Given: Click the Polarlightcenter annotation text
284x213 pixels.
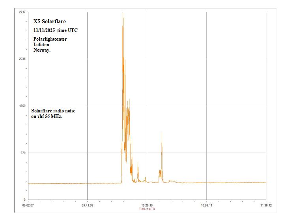Looking at the screenshot, I should pyautogui.click(x=50, y=39).
